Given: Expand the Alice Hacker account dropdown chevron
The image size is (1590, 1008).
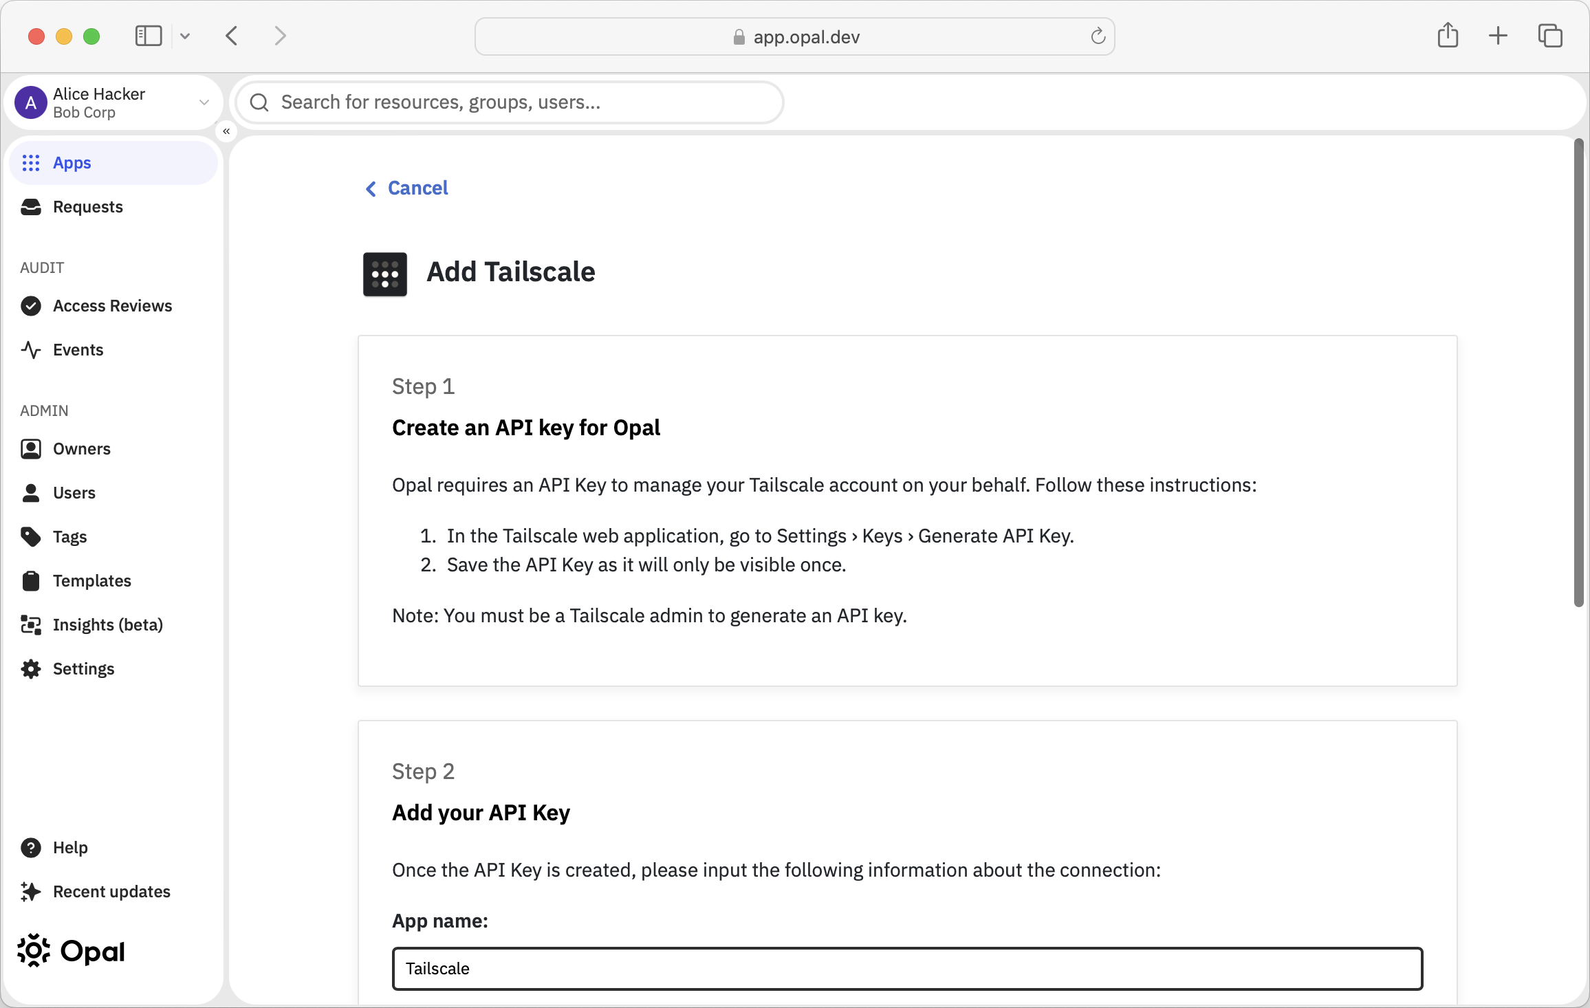Looking at the screenshot, I should tap(204, 102).
